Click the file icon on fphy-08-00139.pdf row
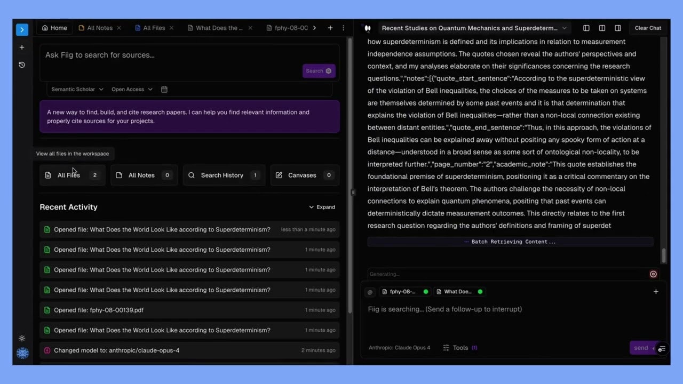The image size is (683, 384). 47,310
